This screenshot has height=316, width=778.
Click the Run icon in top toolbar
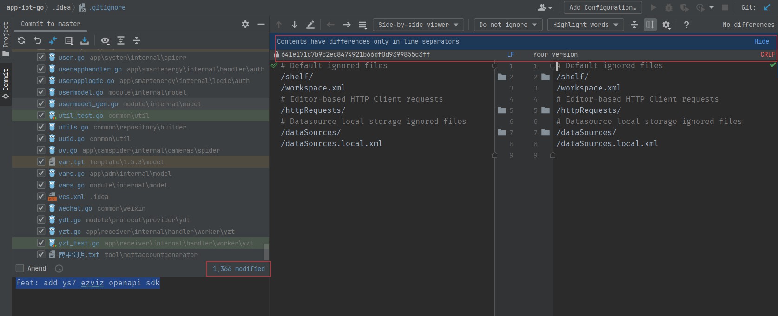tap(653, 7)
